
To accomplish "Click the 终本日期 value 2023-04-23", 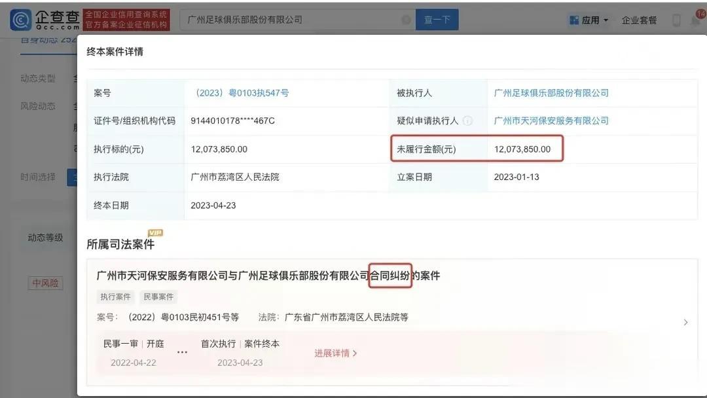I will coord(213,206).
